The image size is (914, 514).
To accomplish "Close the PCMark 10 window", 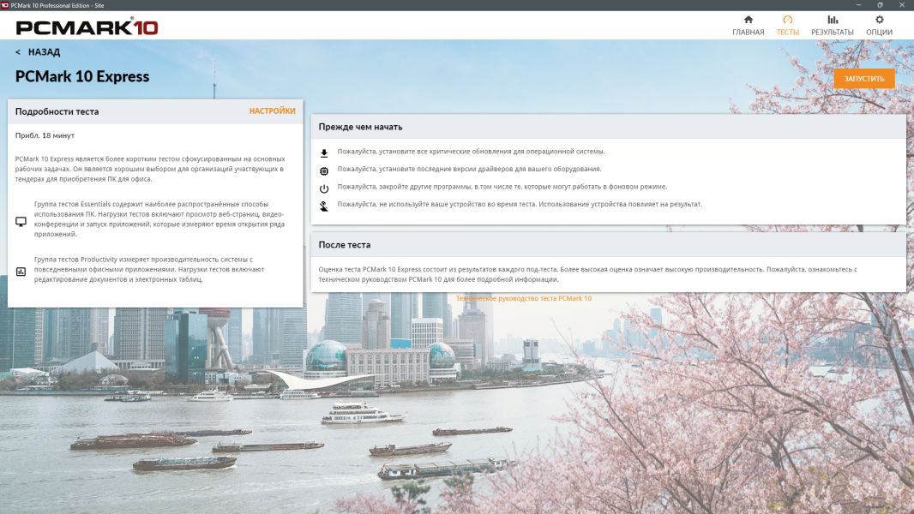I will [x=902, y=5].
